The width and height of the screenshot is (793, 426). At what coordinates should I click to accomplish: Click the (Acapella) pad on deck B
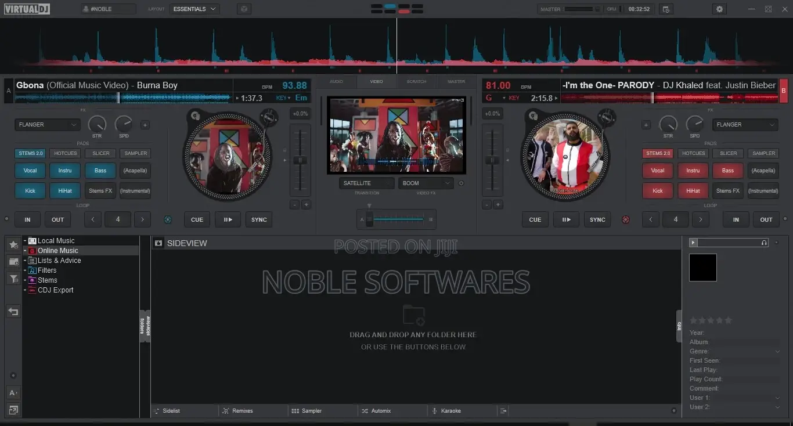click(763, 171)
